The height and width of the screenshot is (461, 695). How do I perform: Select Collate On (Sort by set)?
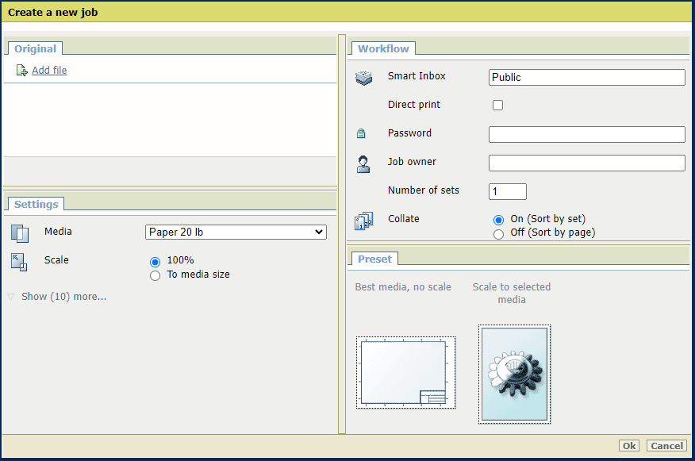coord(498,220)
